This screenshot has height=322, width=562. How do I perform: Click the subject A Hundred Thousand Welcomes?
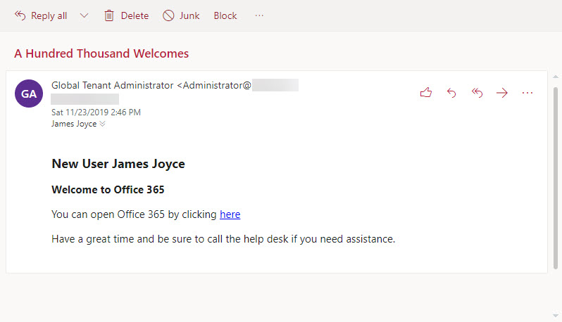(x=101, y=53)
